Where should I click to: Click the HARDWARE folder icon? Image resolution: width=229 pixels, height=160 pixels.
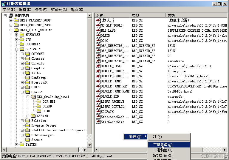point(22,35)
